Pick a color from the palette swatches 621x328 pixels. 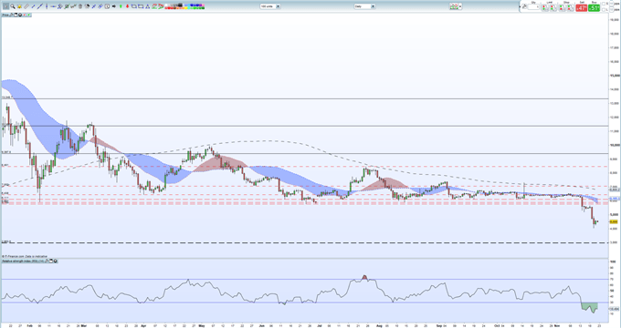185,6
